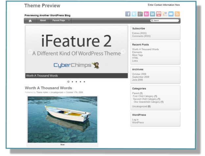Open the WordPress link under Log in
Image resolution: width=205 pixels, height=156 pixels.
(x=138, y=123)
